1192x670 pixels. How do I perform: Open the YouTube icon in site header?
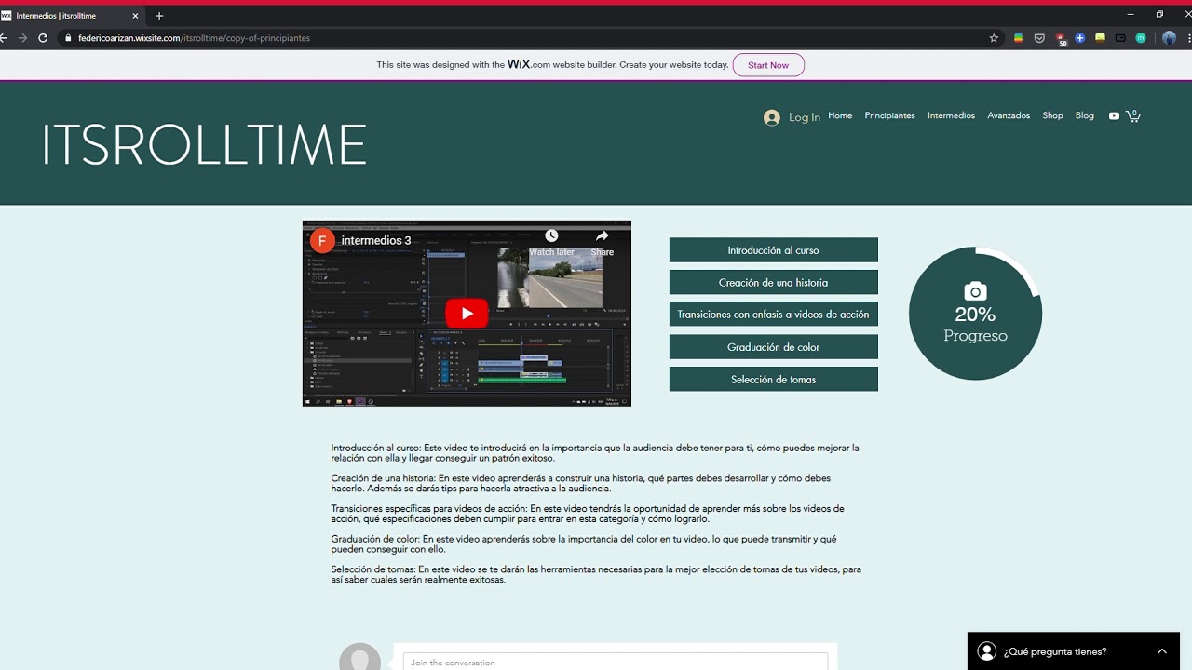pos(1114,116)
